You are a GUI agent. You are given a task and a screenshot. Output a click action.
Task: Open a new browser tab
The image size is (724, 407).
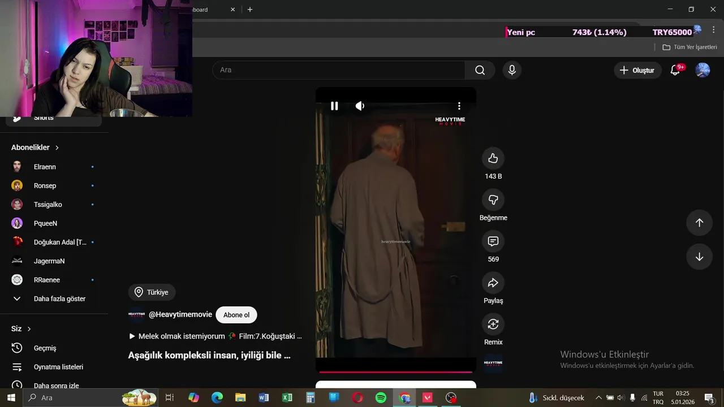(250, 10)
